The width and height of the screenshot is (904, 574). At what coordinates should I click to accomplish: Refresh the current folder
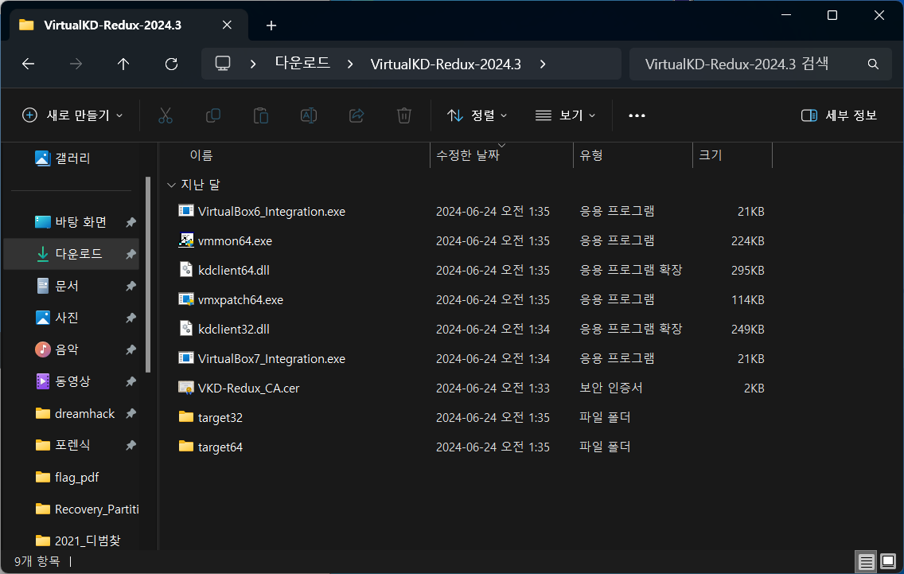[171, 64]
